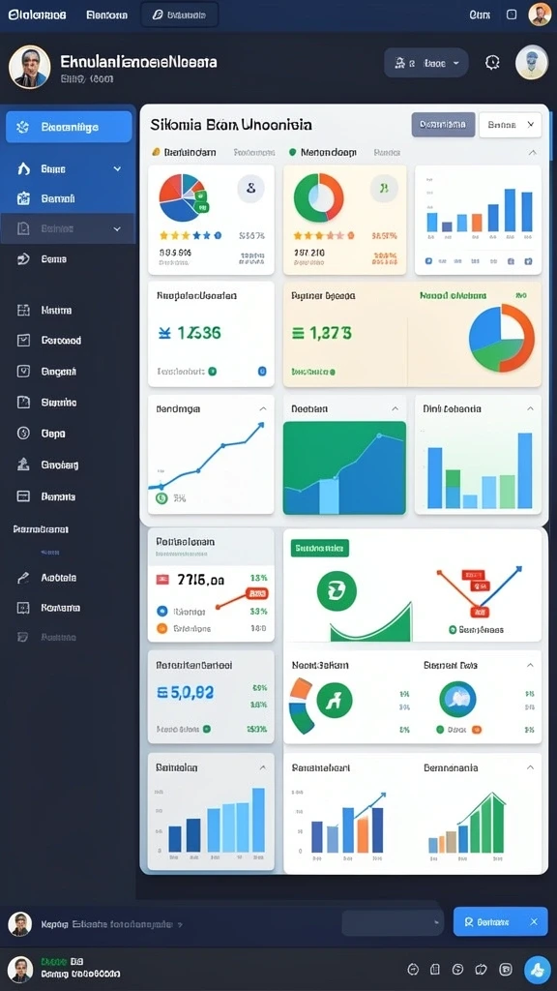Click the gray button in the panel header
The width and height of the screenshot is (557, 991).
click(443, 125)
